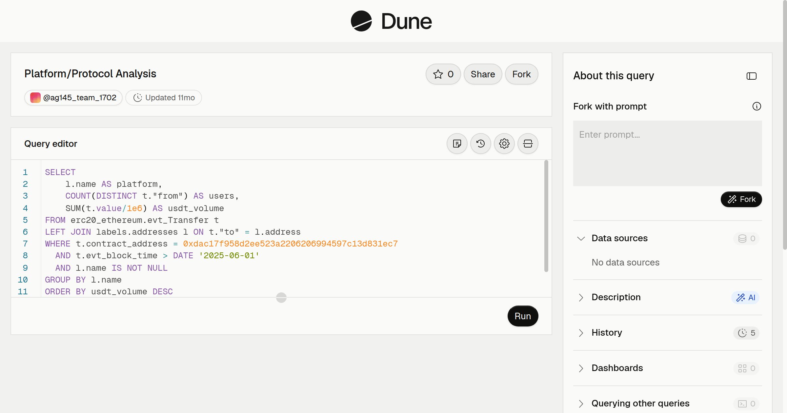
Task: Click the Dashboards count badge
Action: (x=746, y=368)
